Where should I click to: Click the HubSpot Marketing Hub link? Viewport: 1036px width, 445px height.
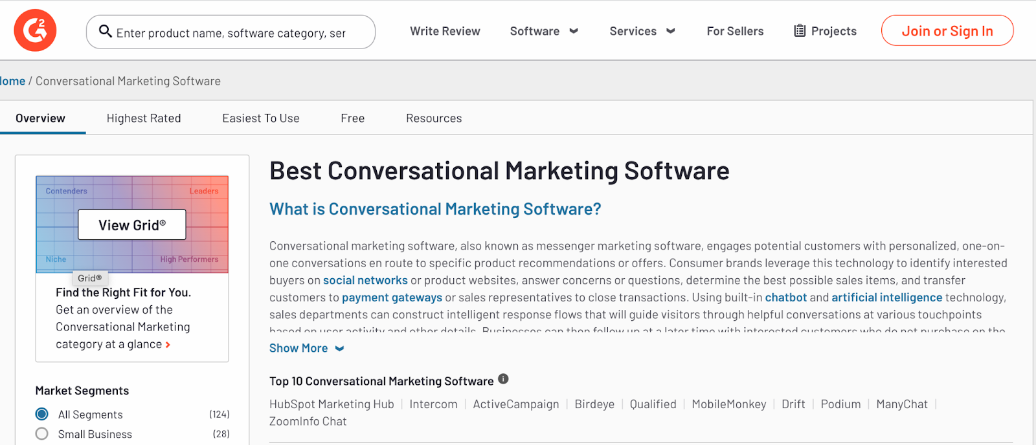(x=332, y=404)
